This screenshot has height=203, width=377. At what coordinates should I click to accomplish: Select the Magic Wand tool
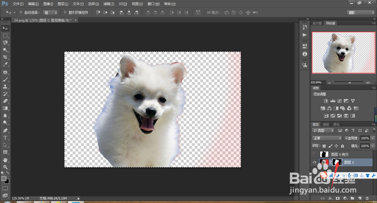(x=5, y=50)
